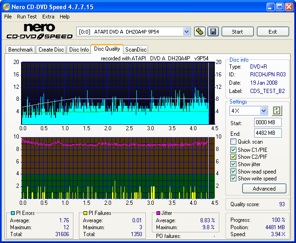The height and width of the screenshot is (243, 296).
Task: Click the PI Errors graph area
Action: [118, 93]
